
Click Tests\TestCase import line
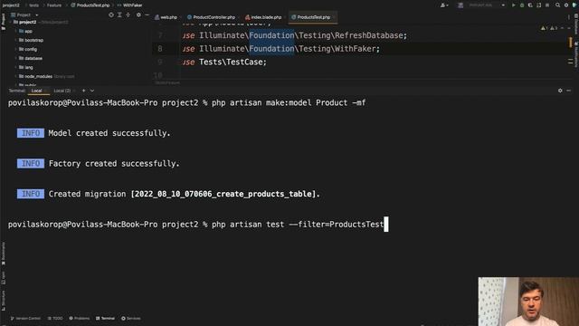click(224, 62)
